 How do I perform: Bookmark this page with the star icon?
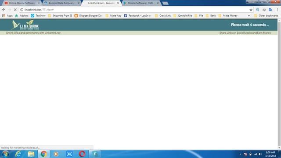tap(251, 10)
